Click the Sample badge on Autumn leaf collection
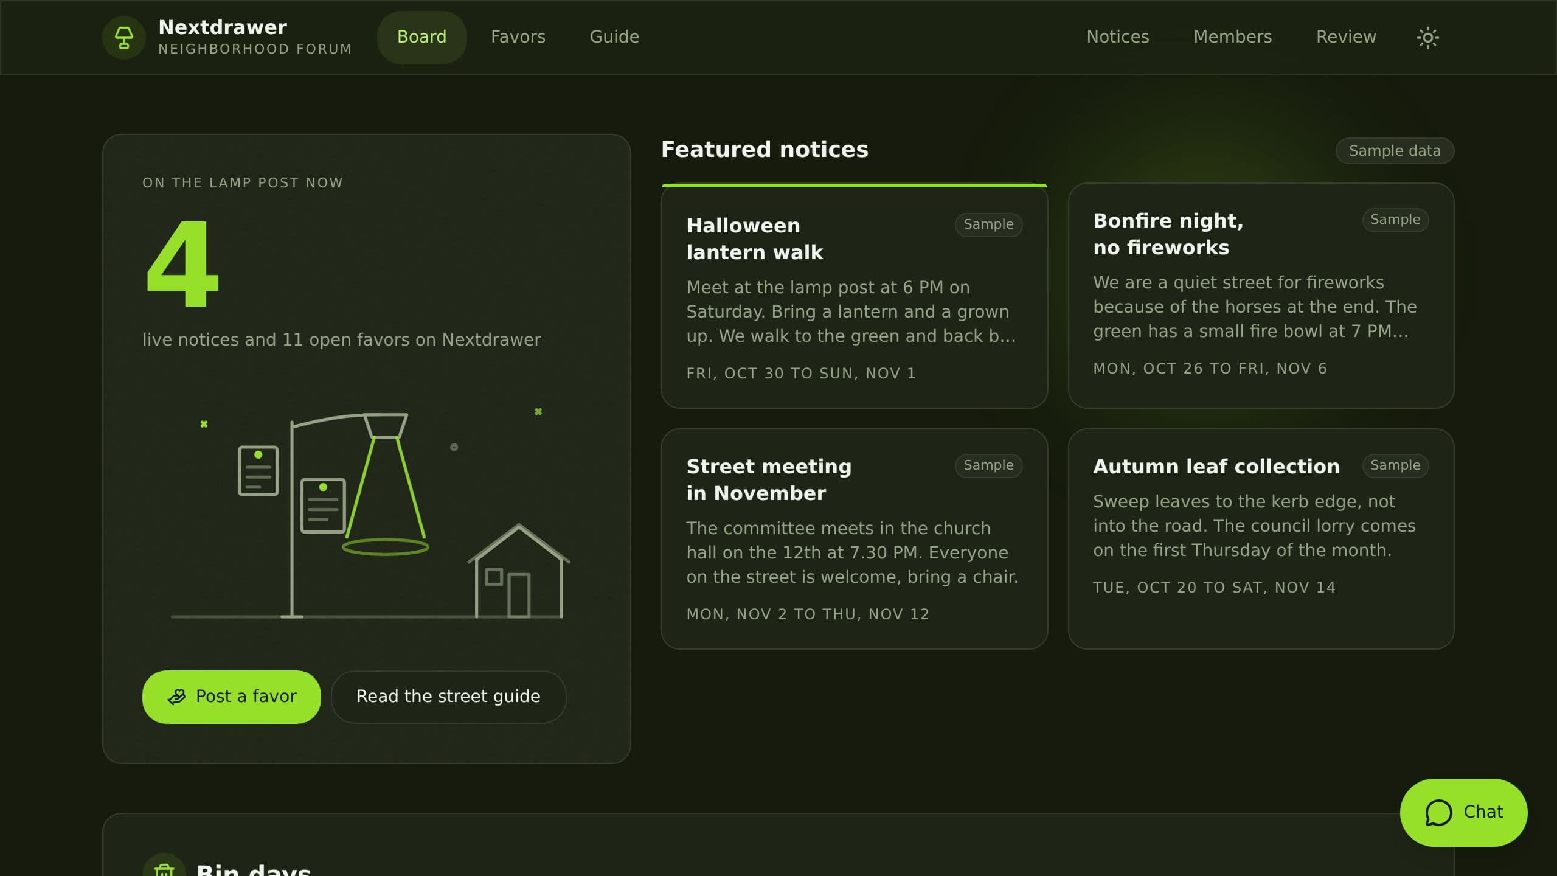This screenshot has height=876, width=1557. click(x=1395, y=465)
